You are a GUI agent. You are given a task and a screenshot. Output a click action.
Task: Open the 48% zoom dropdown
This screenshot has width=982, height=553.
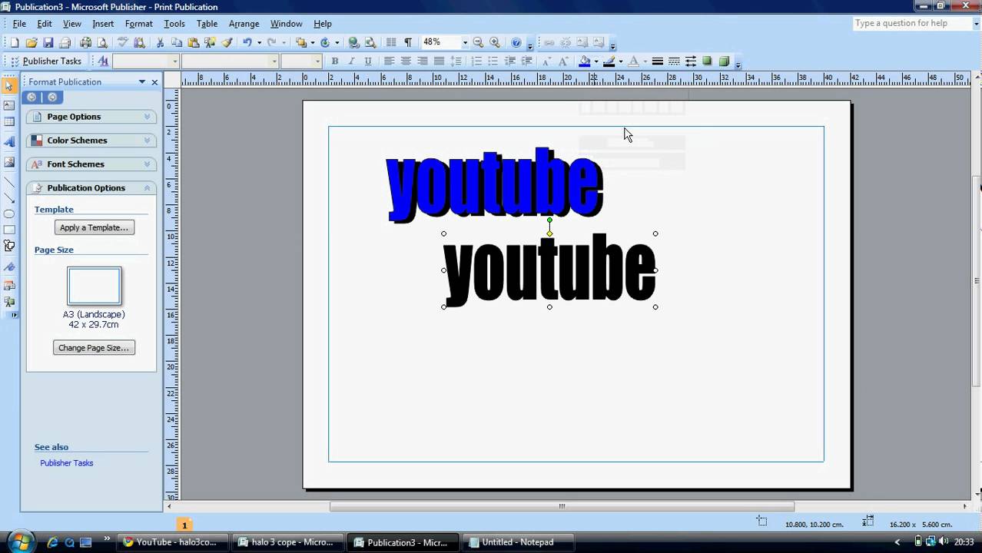pyautogui.click(x=464, y=43)
